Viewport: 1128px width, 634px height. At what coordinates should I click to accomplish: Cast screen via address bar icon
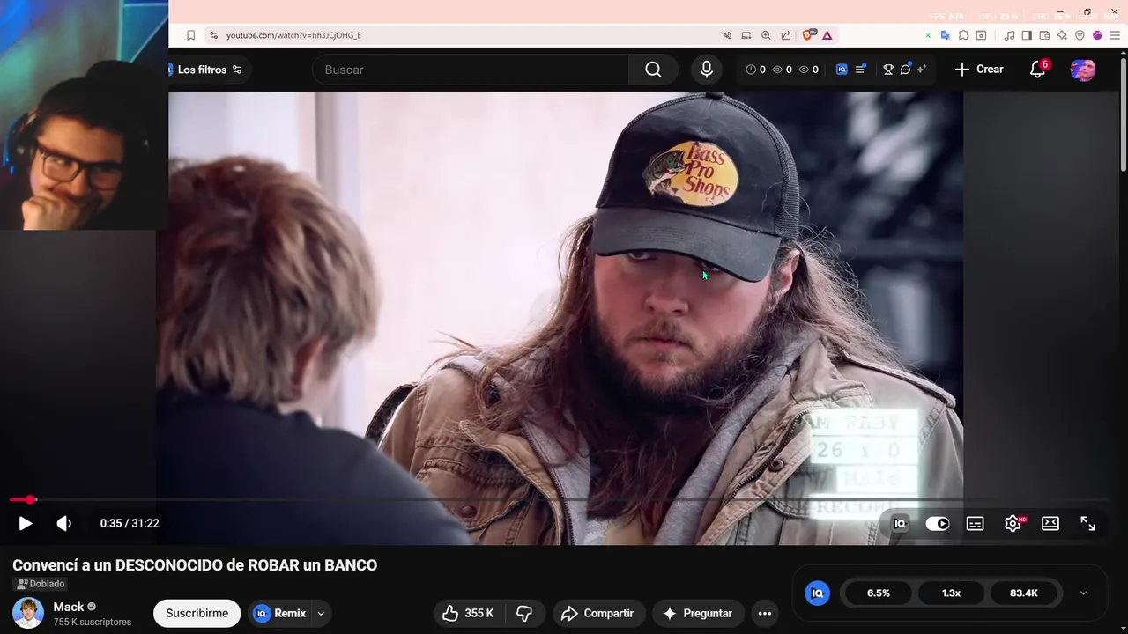(x=746, y=35)
